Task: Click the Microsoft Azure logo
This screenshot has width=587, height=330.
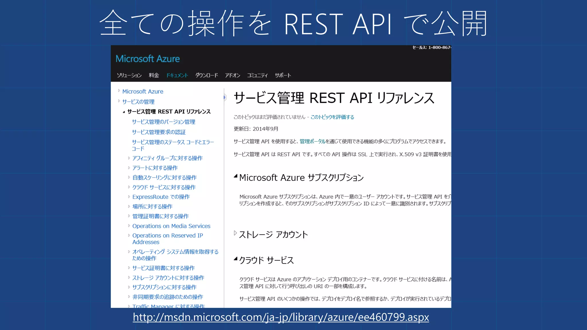Action: [x=148, y=59]
